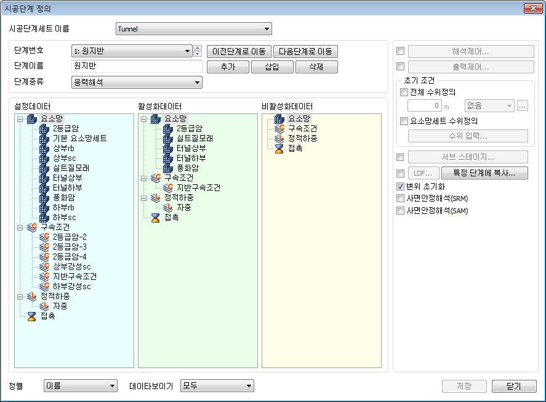
Task: Click 다음단계로 이동 button
Action: click(305, 51)
